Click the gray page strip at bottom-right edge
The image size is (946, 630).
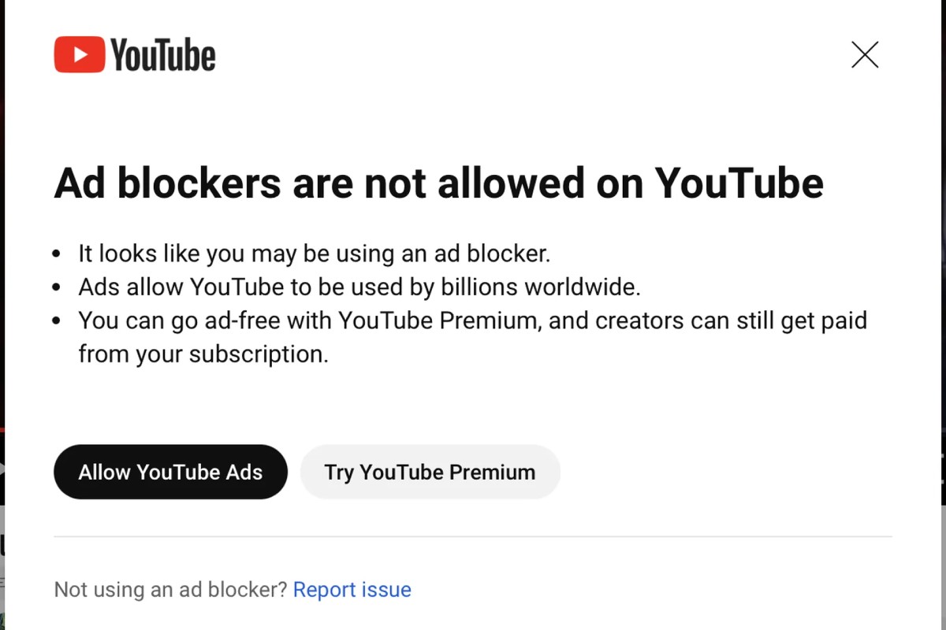click(944, 567)
